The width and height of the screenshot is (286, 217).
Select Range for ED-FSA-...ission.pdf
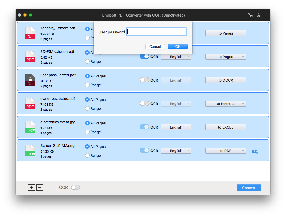click(87, 61)
